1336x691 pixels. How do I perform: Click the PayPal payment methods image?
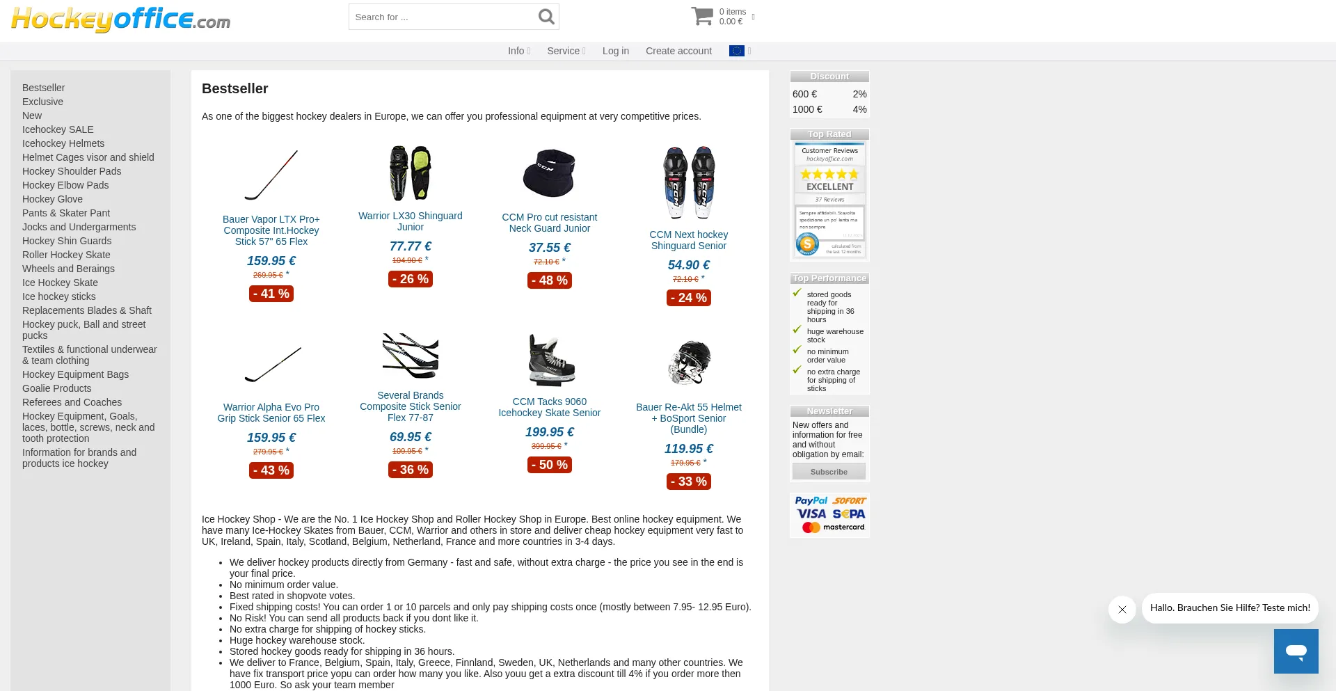coord(829,515)
